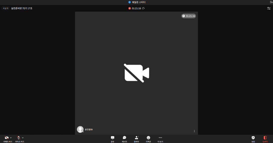The image size is (273, 143).
Task: Click the refresh icon beside the top timer
Action: pos(143,8)
